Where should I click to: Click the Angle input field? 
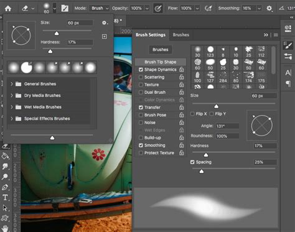227,126
